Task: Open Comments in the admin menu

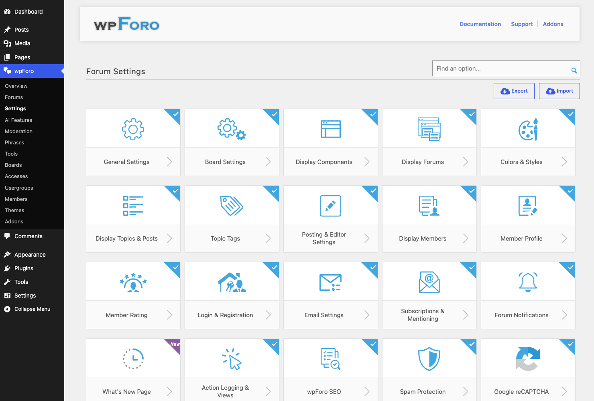Action: tap(32, 236)
